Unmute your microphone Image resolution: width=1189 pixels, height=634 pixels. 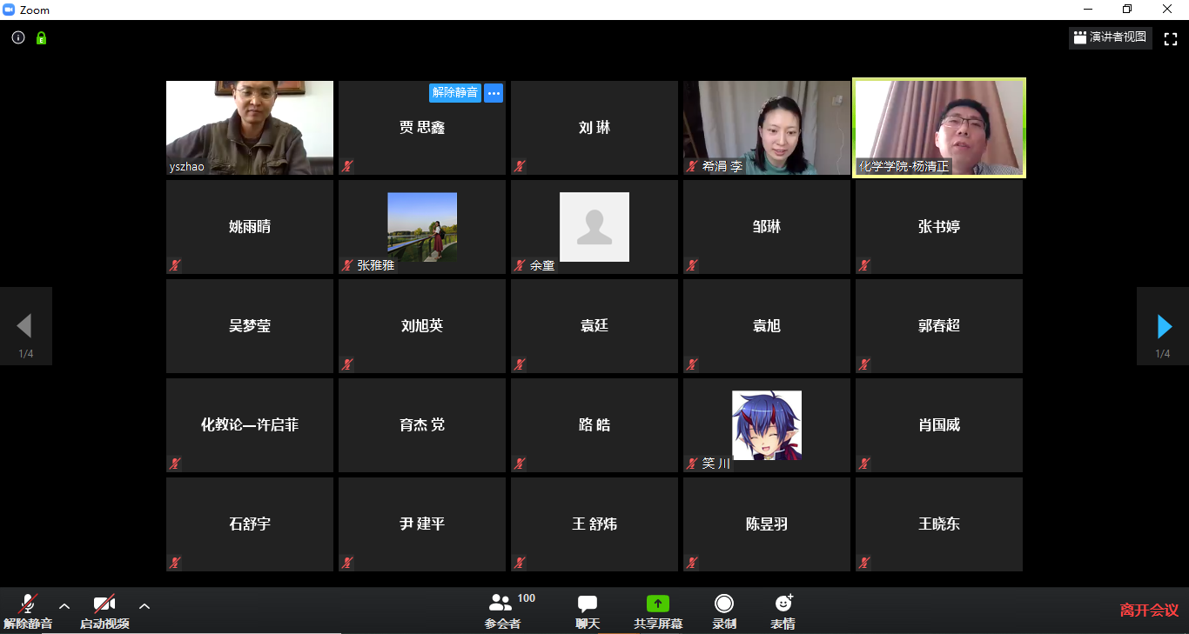28,611
